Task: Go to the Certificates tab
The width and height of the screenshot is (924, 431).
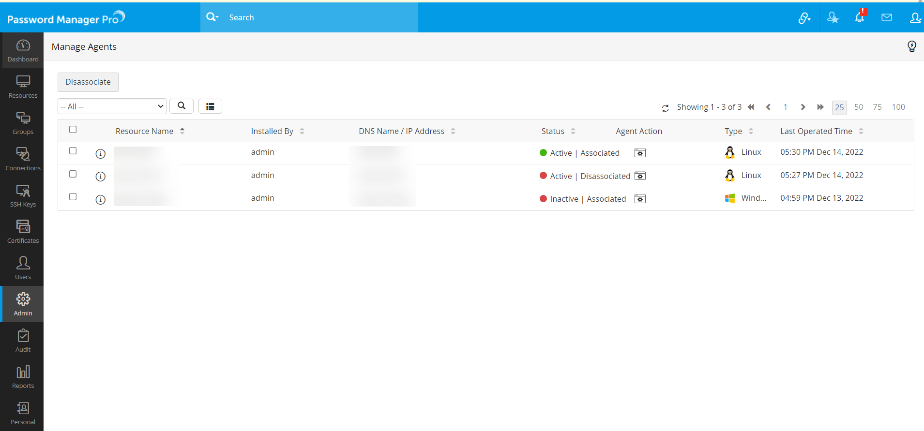Action: click(x=23, y=232)
